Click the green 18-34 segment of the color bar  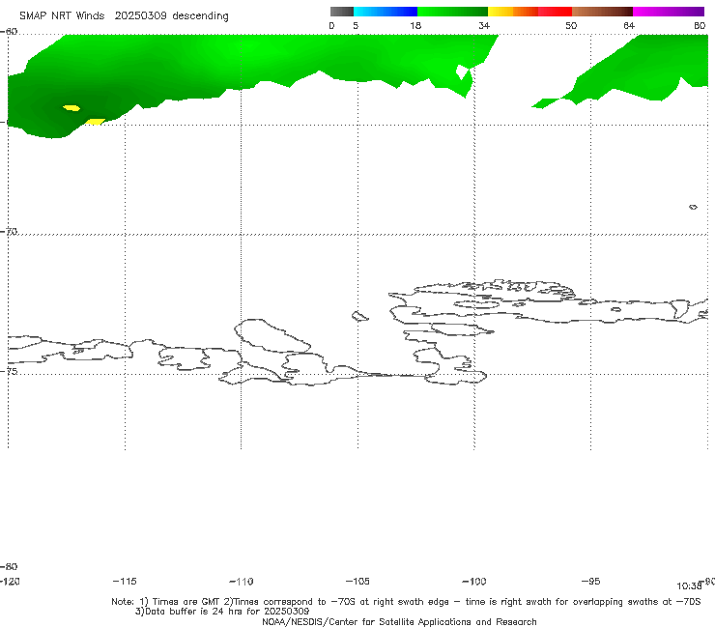point(452,12)
